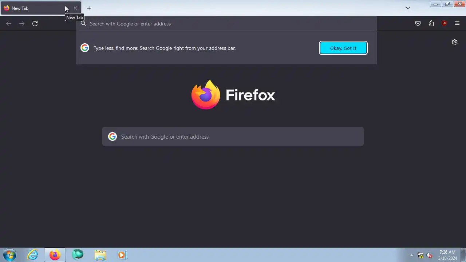The height and width of the screenshot is (262, 466).
Task: Open the media player taskbar icon
Action: click(122, 255)
